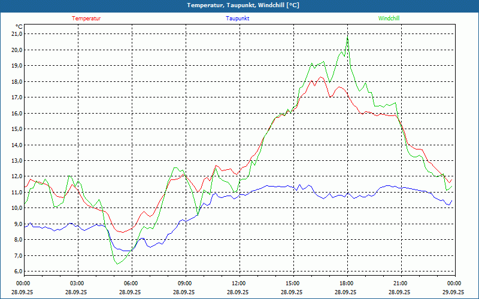Click the 09:00 time axis label
Screen dimensions: 479x299
pyautogui.click(x=185, y=283)
